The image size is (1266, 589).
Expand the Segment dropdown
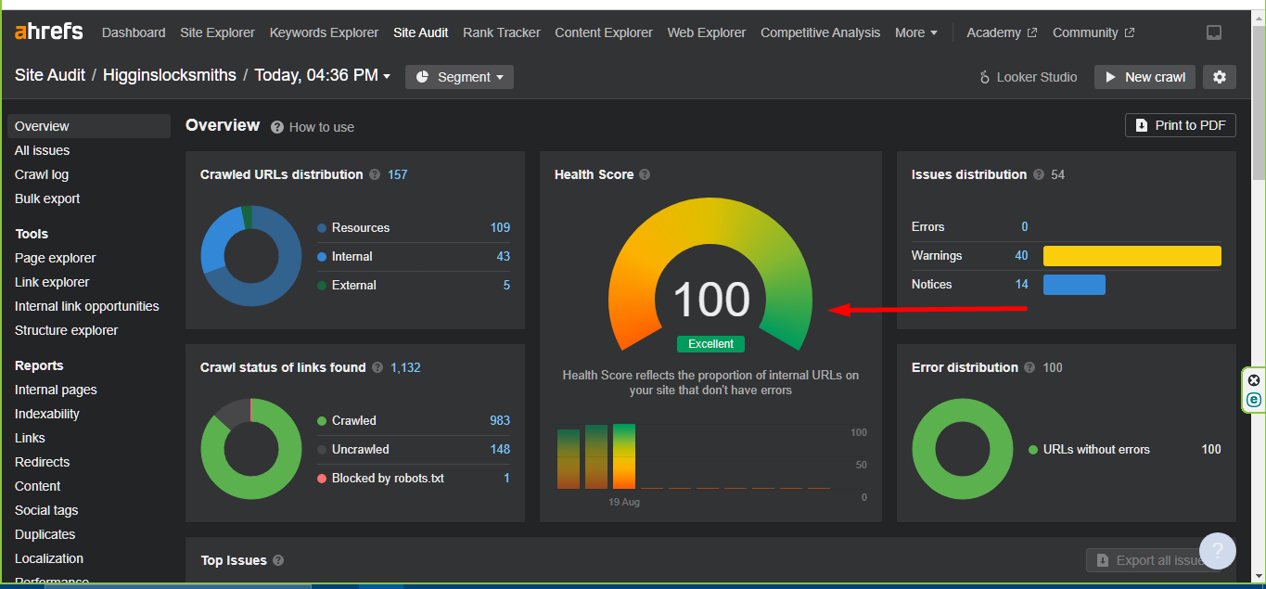coord(459,77)
